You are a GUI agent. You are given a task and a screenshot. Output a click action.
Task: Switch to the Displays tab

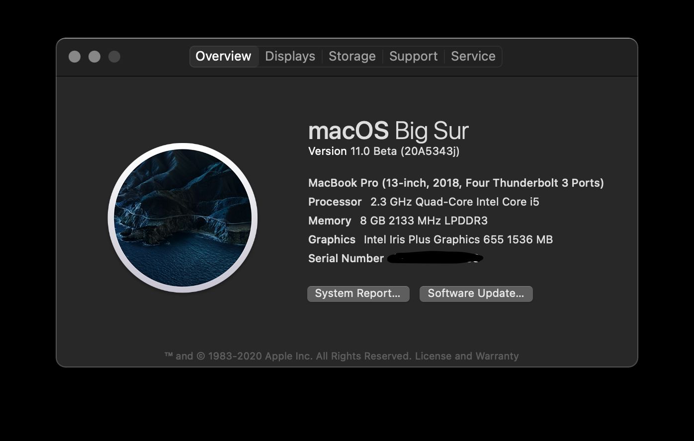click(x=290, y=56)
